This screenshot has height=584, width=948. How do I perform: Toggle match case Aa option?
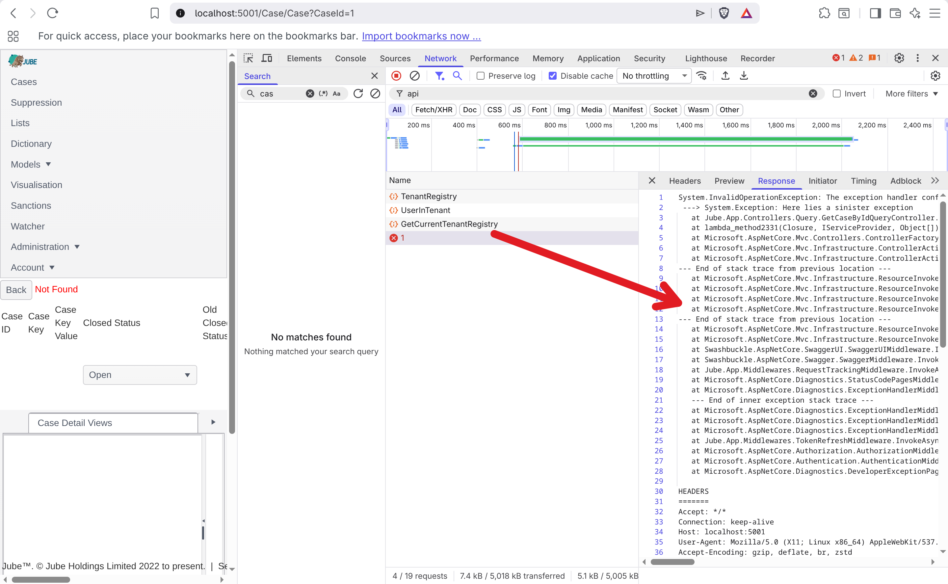[x=336, y=93]
